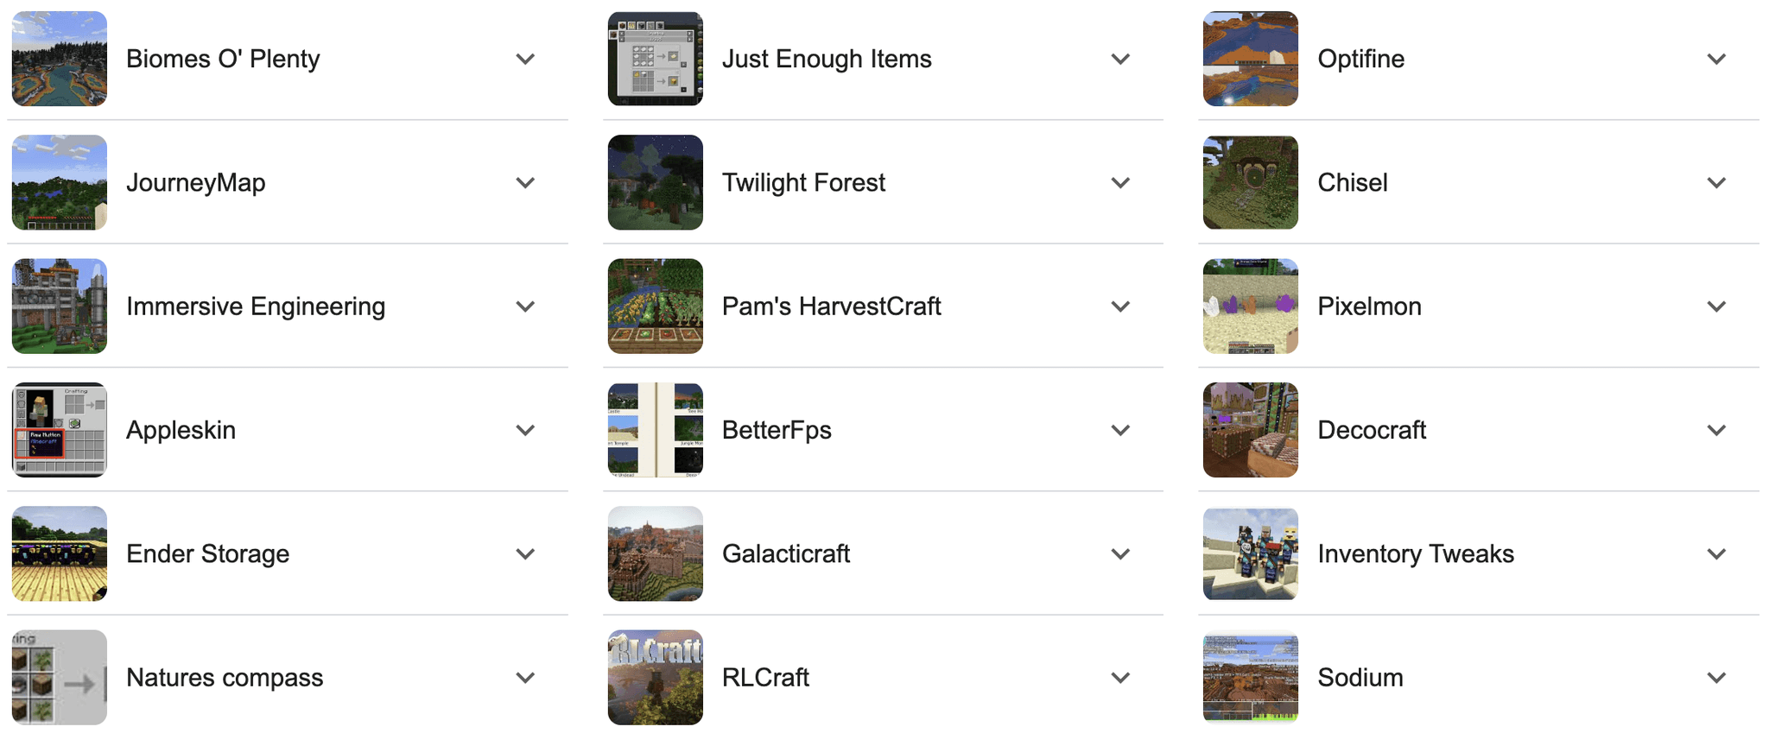Click the Chisel mod name
Viewport: 1769px width, 733px height.
1352,182
